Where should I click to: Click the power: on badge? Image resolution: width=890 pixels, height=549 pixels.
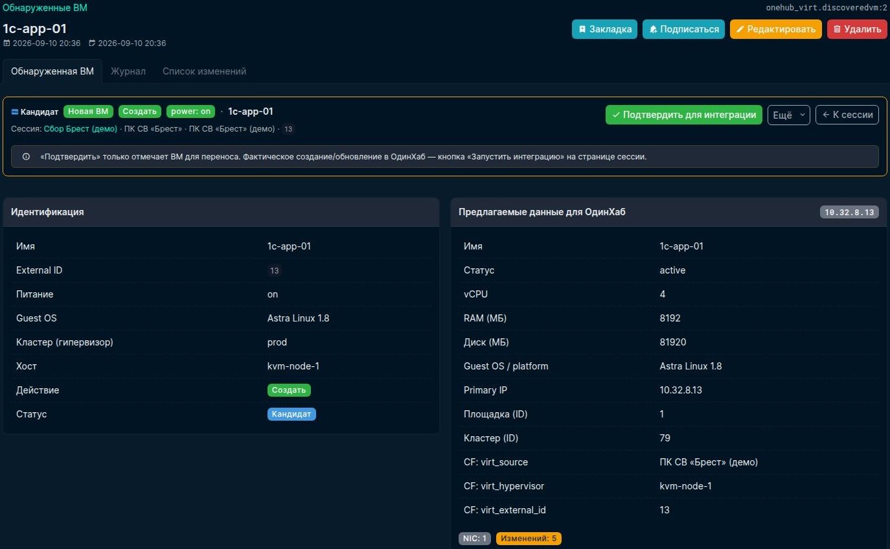tap(191, 111)
